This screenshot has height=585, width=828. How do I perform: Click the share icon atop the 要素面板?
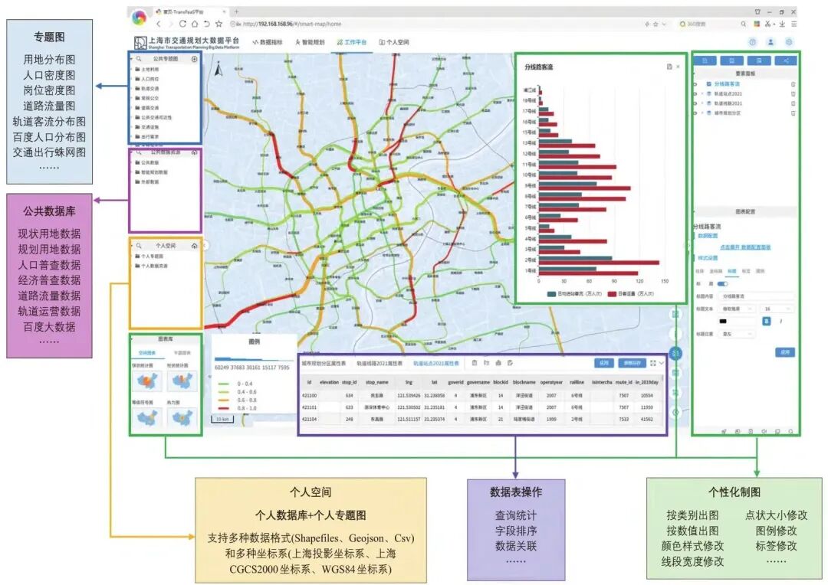[x=786, y=60]
